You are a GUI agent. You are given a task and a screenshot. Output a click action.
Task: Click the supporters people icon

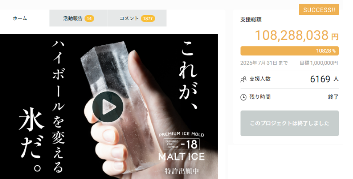(x=243, y=79)
